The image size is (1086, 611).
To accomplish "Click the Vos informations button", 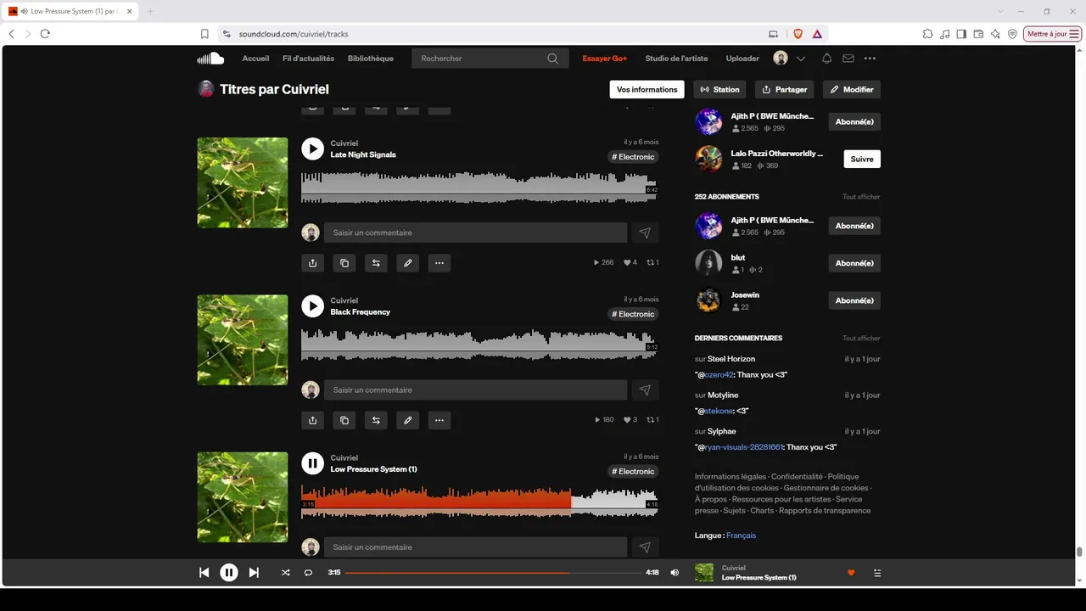I will (647, 89).
